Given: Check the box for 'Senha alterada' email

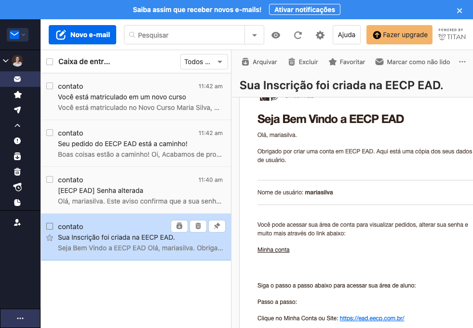Looking at the screenshot, I should [x=50, y=179].
